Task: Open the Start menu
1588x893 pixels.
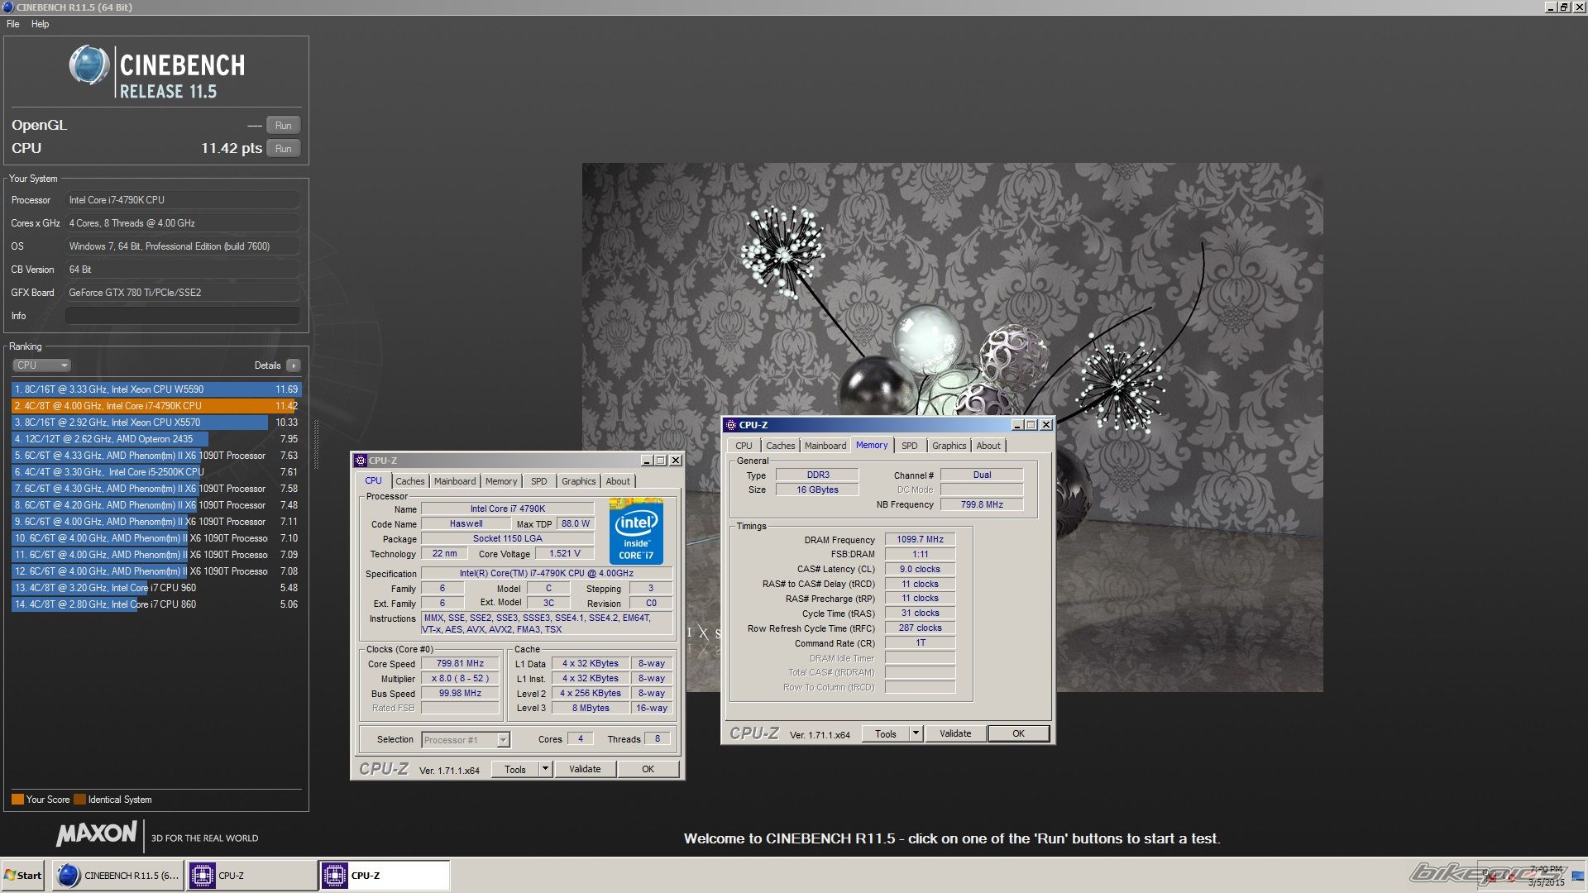Action: tap(23, 876)
